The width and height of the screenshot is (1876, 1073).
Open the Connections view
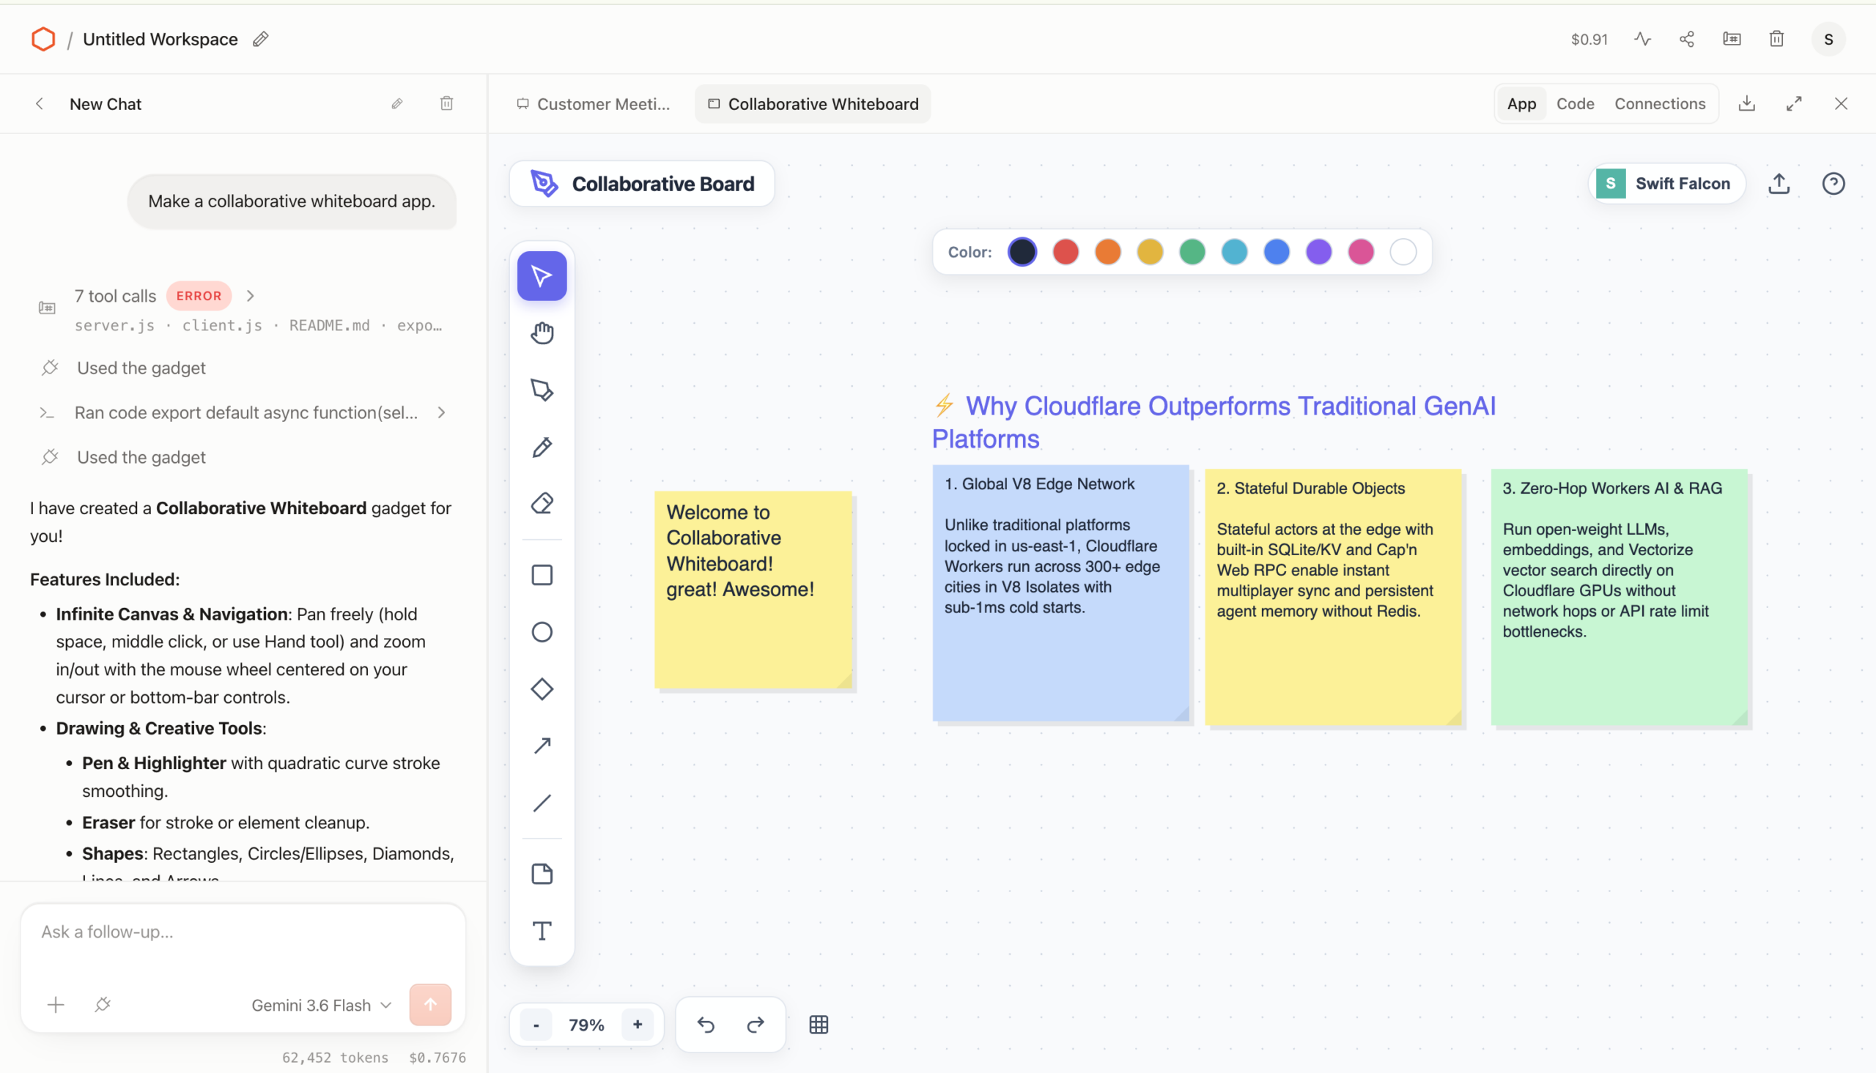coord(1660,104)
